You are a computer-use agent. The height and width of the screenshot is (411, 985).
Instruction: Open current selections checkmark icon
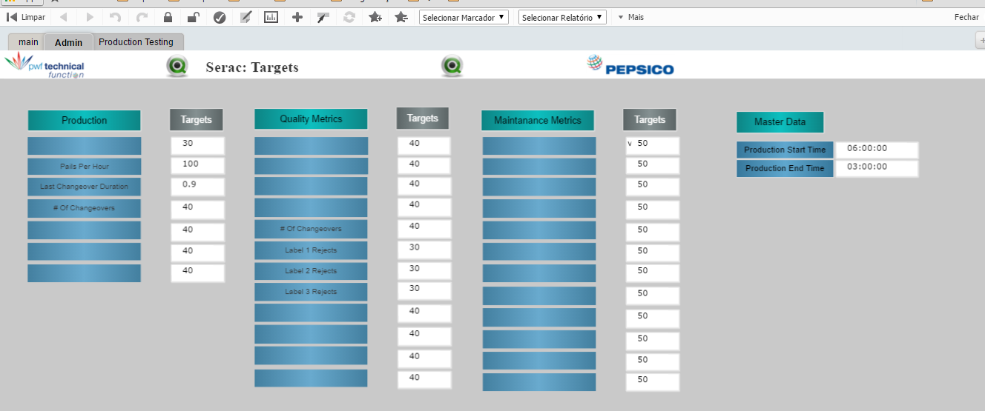220,17
